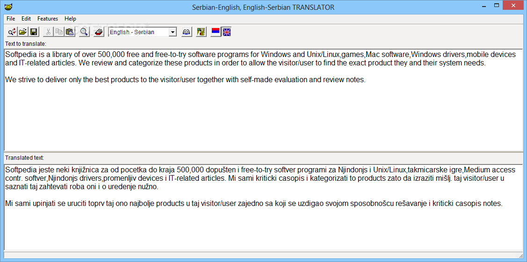Screen dimensions: 527x262
Task: Select the Serbian flag toggle
Action: point(216,32)
